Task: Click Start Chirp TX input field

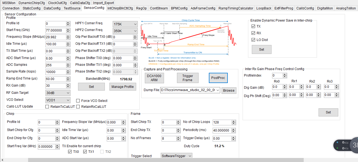Action: 169,122
